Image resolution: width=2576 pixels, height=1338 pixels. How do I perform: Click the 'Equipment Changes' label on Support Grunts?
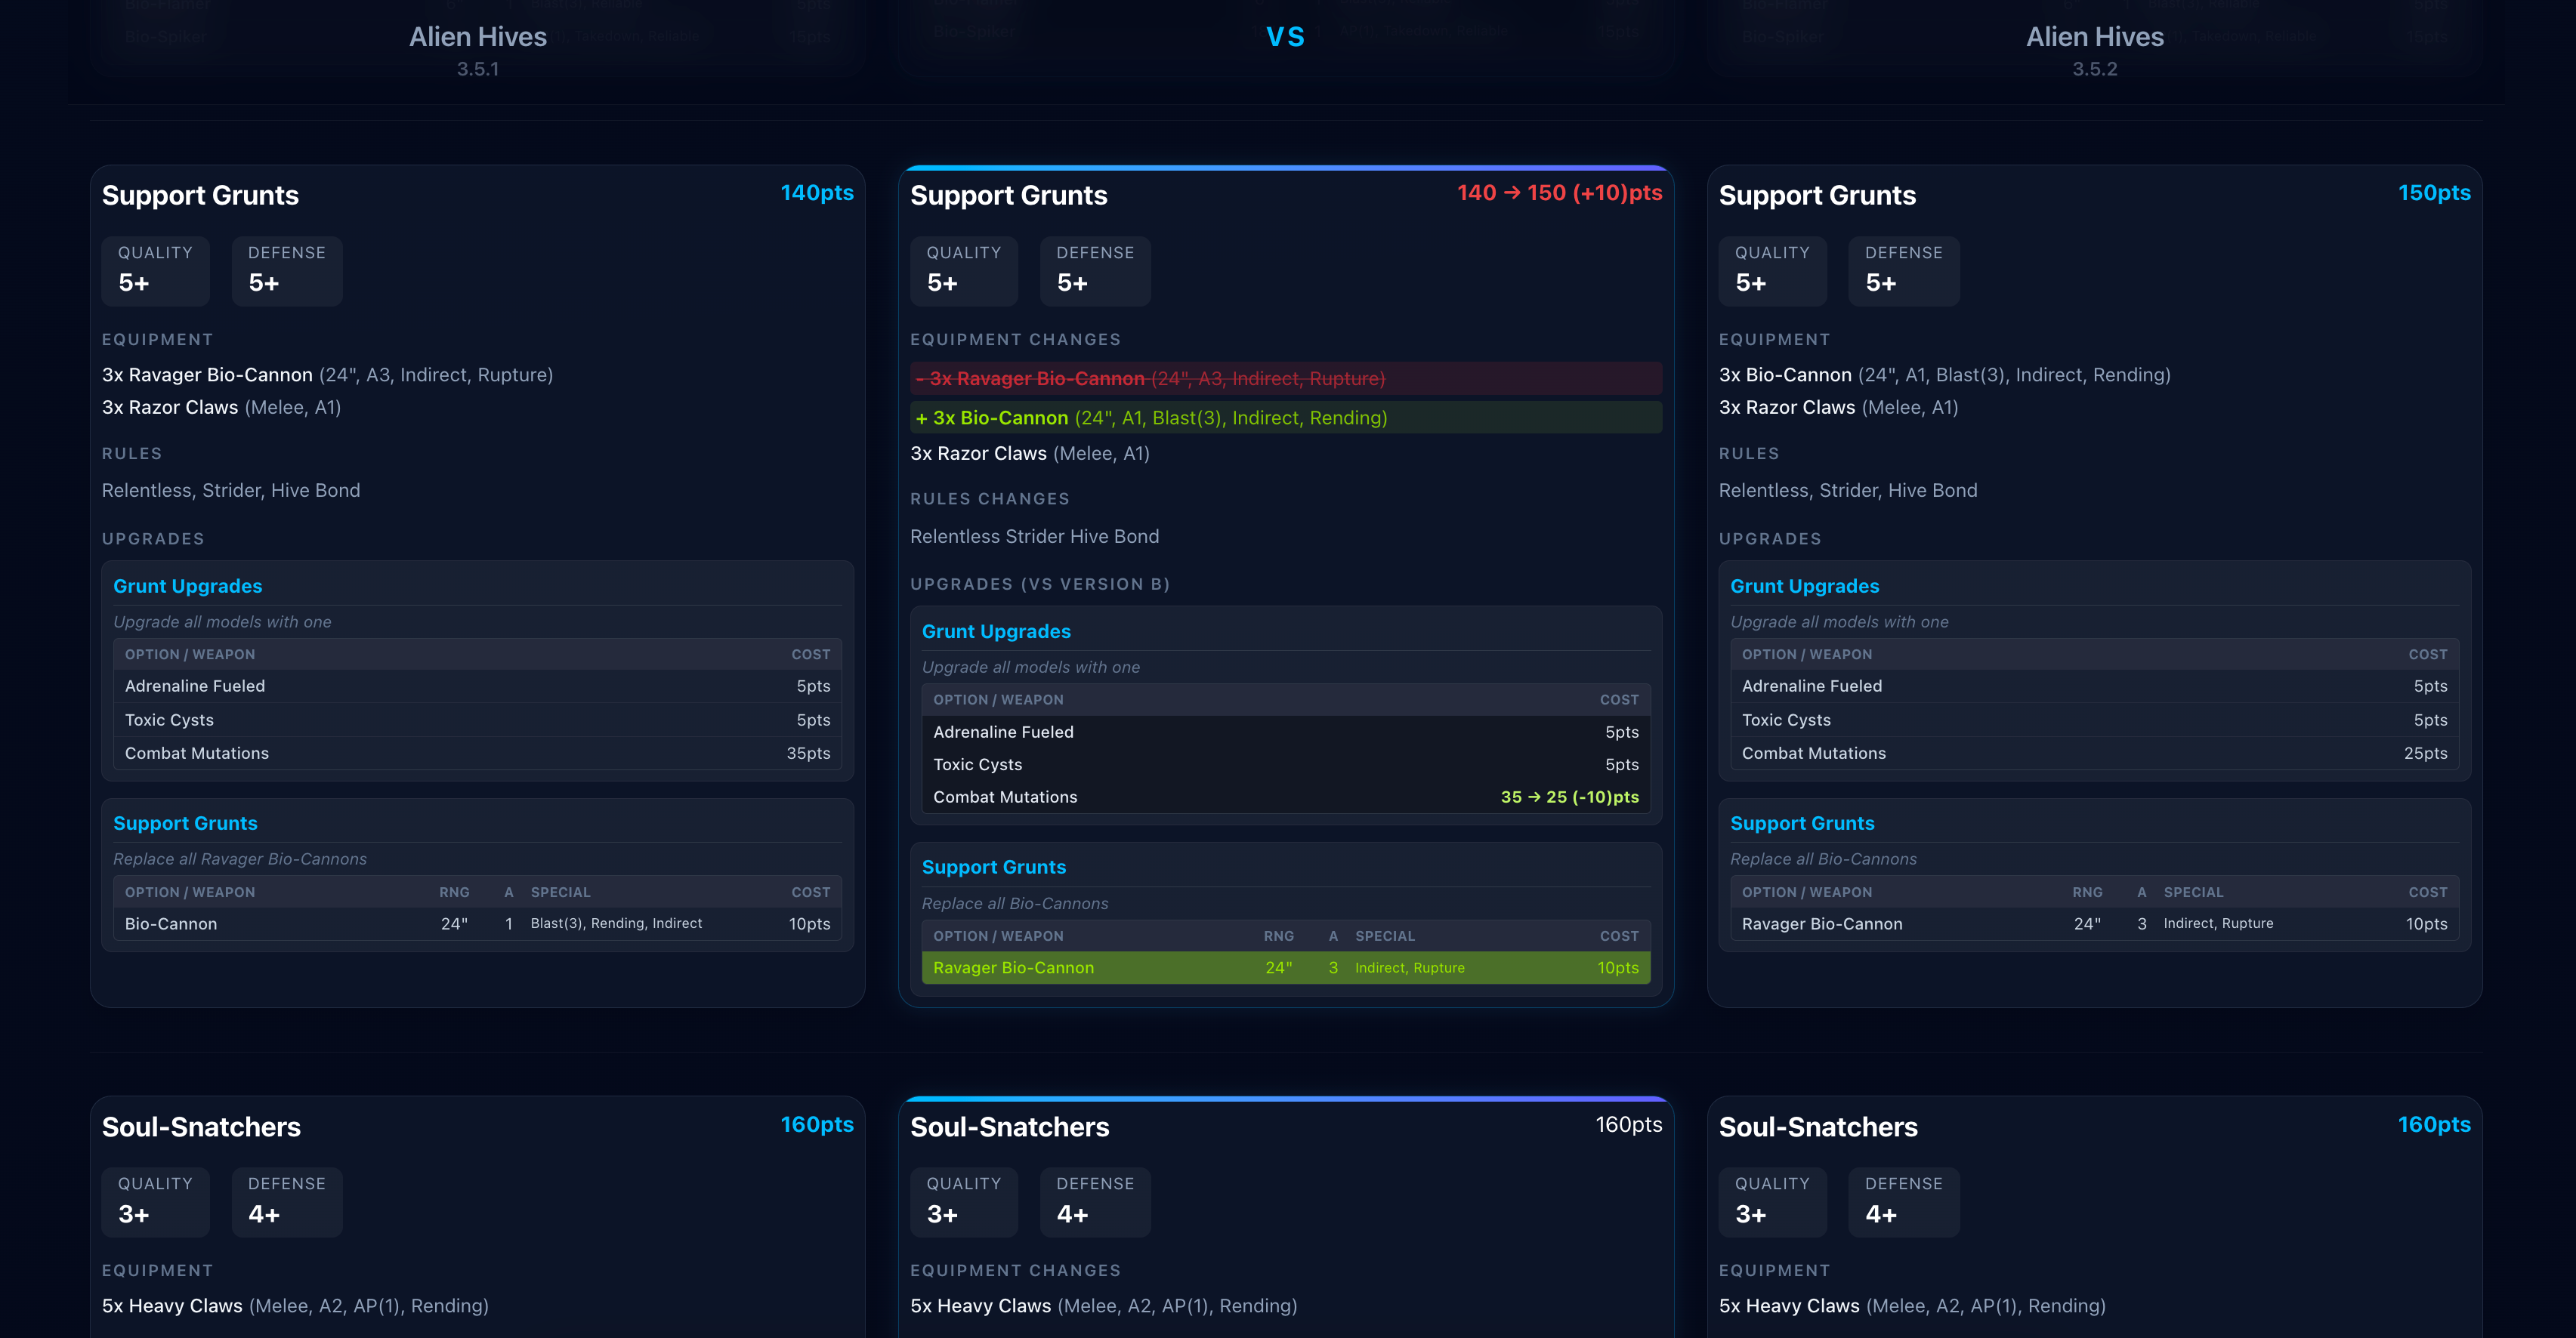[x=1015, y=340]
